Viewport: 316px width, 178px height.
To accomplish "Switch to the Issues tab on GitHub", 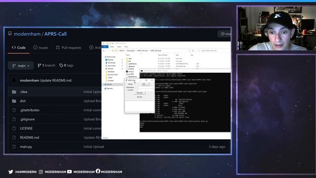I will coord(40,47).
